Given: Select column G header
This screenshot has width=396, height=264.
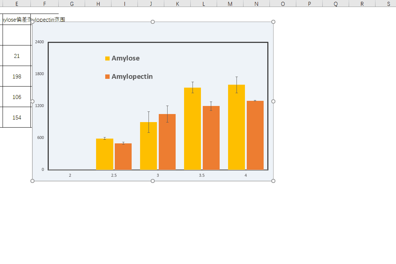Looking at the screenshot, I should point(72,4).
